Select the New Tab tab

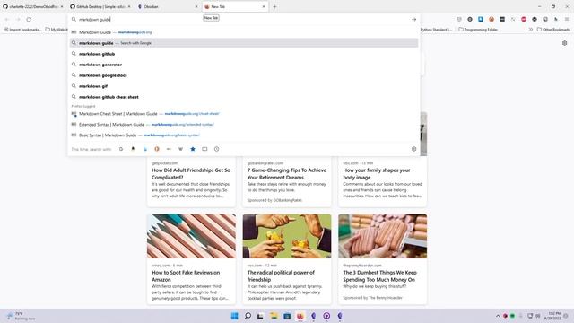point(234,6)
